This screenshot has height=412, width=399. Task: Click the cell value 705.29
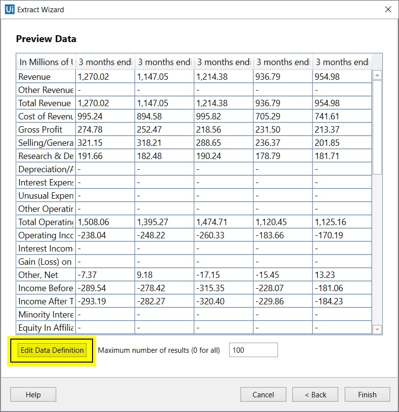pos(283,116)
